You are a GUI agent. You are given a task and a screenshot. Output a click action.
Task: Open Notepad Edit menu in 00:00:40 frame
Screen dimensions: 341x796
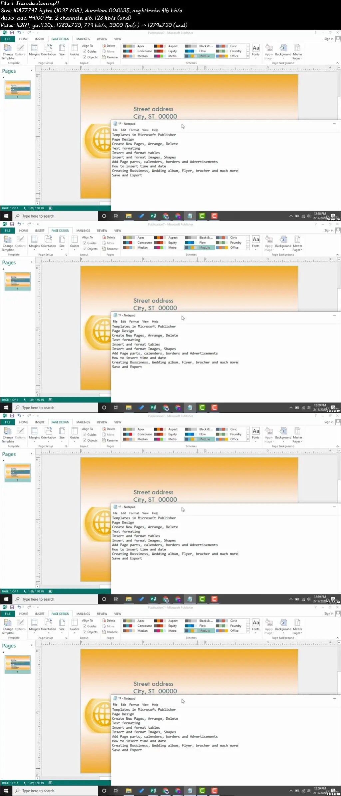click(123, 322)
